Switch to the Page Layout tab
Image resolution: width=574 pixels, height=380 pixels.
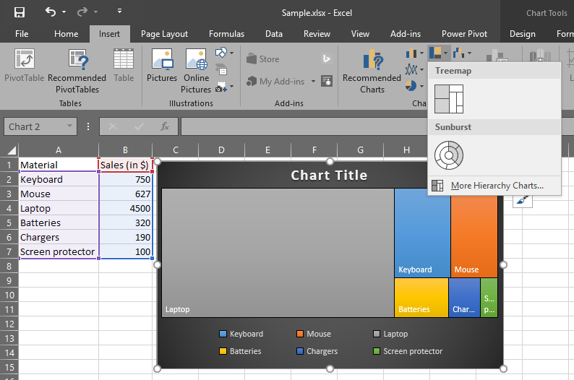(164, 34)
